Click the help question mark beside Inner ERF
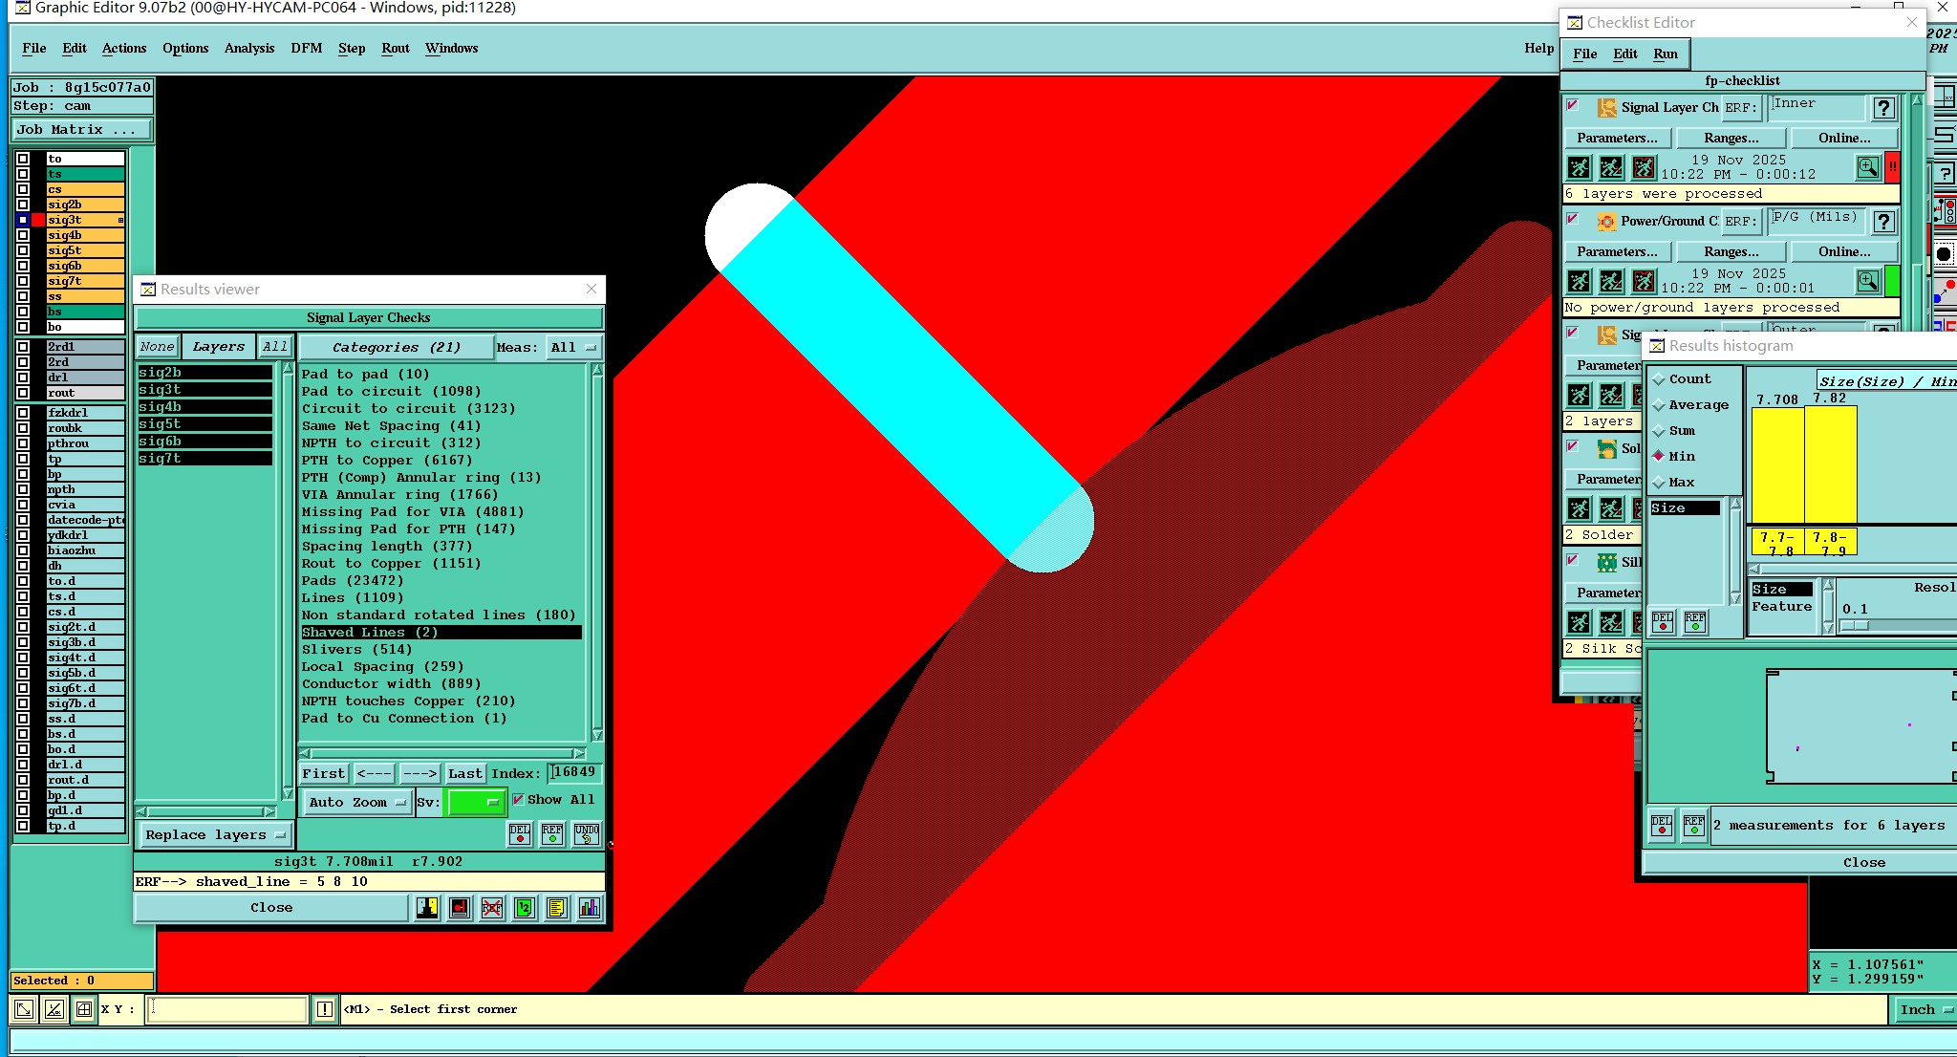Viewport: 1957px width, 1057px height. [x=1883, y=108]
